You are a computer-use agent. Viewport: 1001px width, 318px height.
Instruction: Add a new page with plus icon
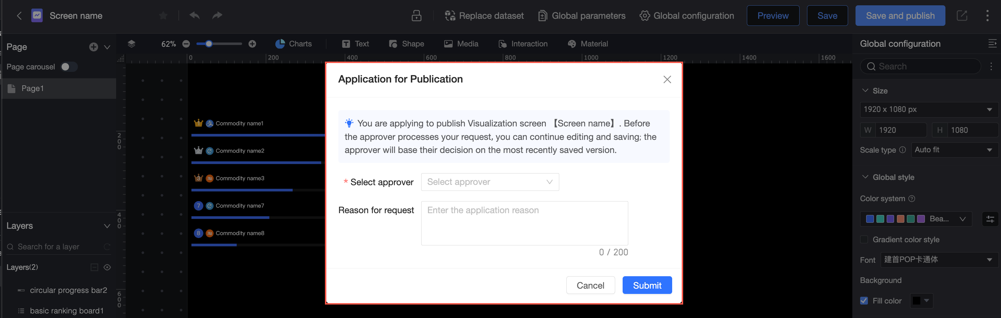[93, 47]
